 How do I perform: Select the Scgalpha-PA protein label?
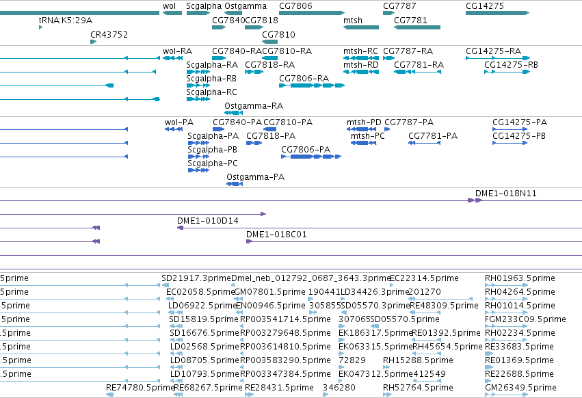click(213, 136)
